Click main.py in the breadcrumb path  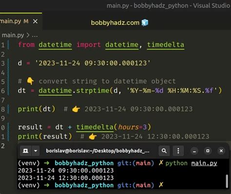(13, 35)
